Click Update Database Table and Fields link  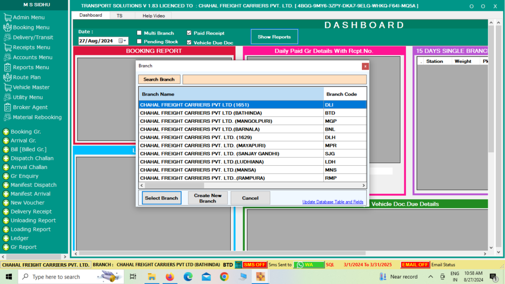(x=332, y=202)
